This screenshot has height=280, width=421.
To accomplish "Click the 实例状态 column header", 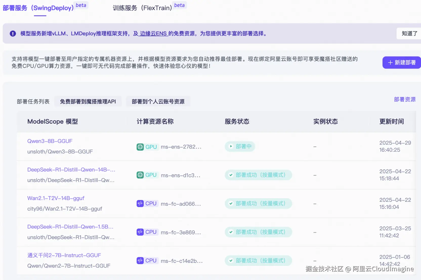I will [x=326, y=121].
